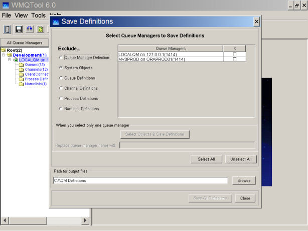Click the Channels(12) folder icon
Screen dimensions: 308x231
[x=21, y=70]
